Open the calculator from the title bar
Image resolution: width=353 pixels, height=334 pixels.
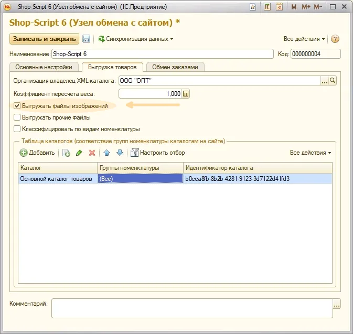coord(268,7)
